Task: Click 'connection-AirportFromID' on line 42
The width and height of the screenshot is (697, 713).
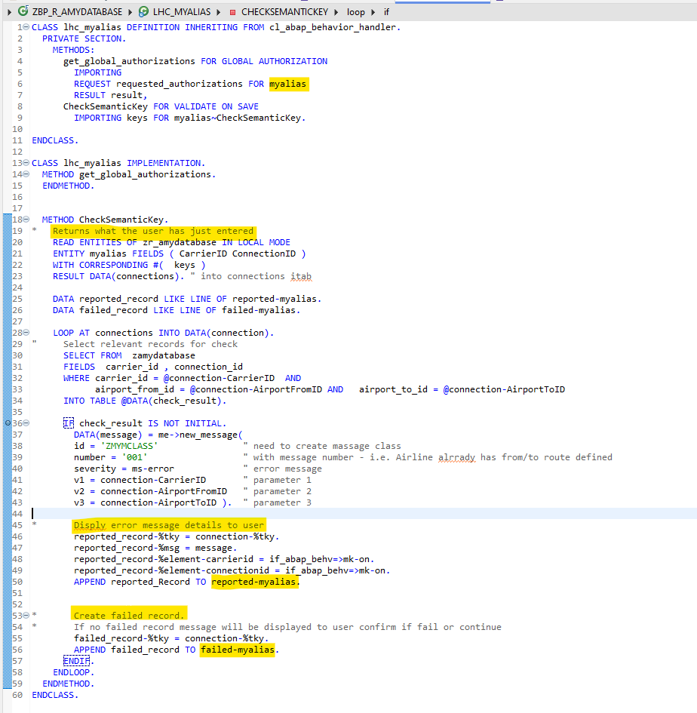Action: pos(164,491)
